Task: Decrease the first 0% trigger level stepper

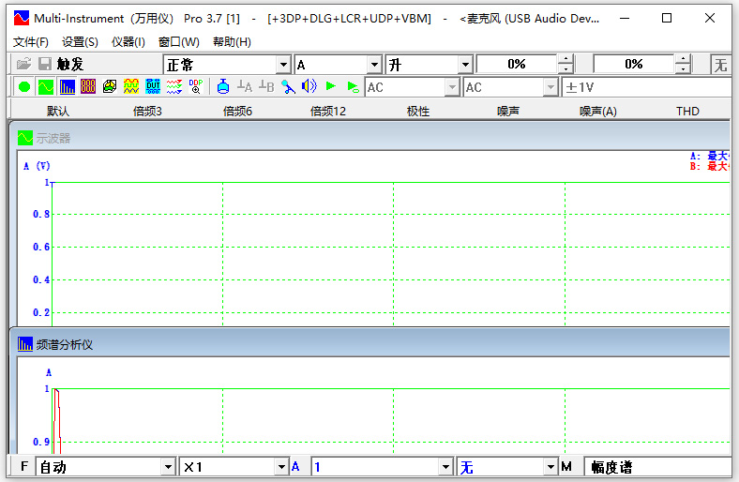Action: (566, 68)
